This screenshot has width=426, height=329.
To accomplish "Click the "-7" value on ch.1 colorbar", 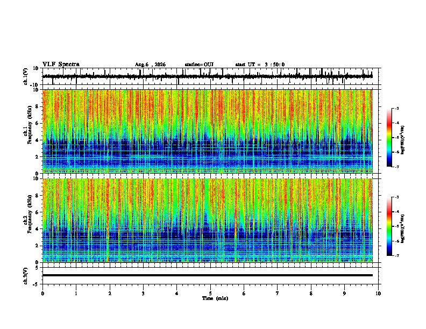I will (x=397, y=167).
